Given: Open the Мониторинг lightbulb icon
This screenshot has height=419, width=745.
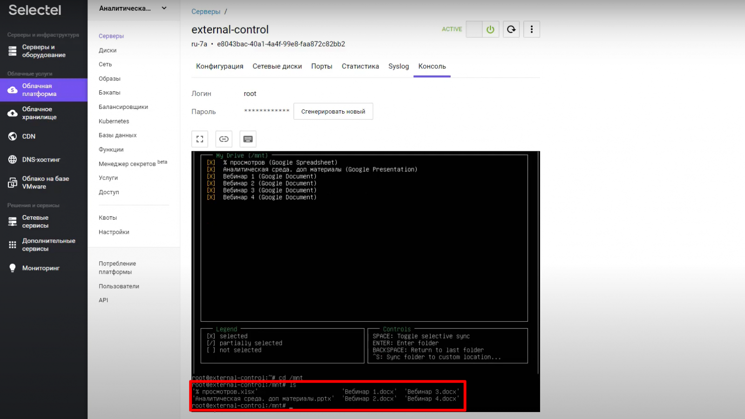Looking at the screenshot, I should point(13,268).
